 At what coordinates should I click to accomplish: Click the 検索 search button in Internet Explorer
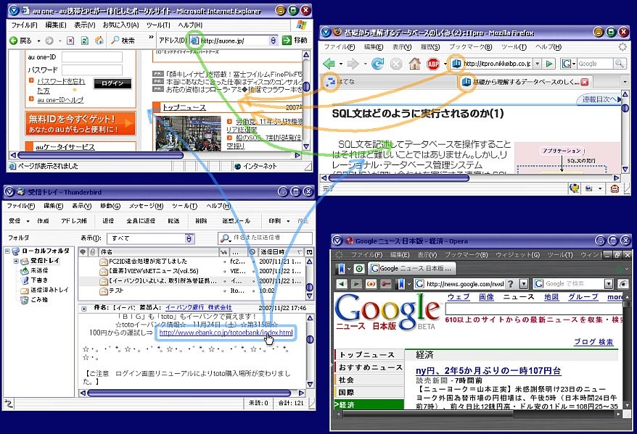pos(123,41)
